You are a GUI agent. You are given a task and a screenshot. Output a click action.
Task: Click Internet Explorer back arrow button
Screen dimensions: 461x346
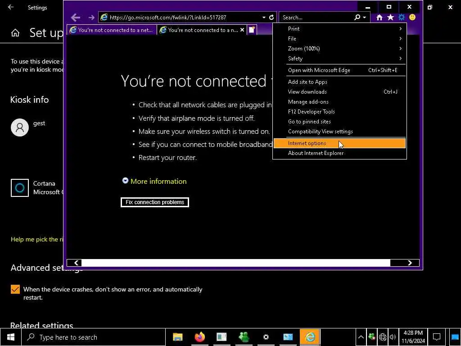[x=76, y=18]
